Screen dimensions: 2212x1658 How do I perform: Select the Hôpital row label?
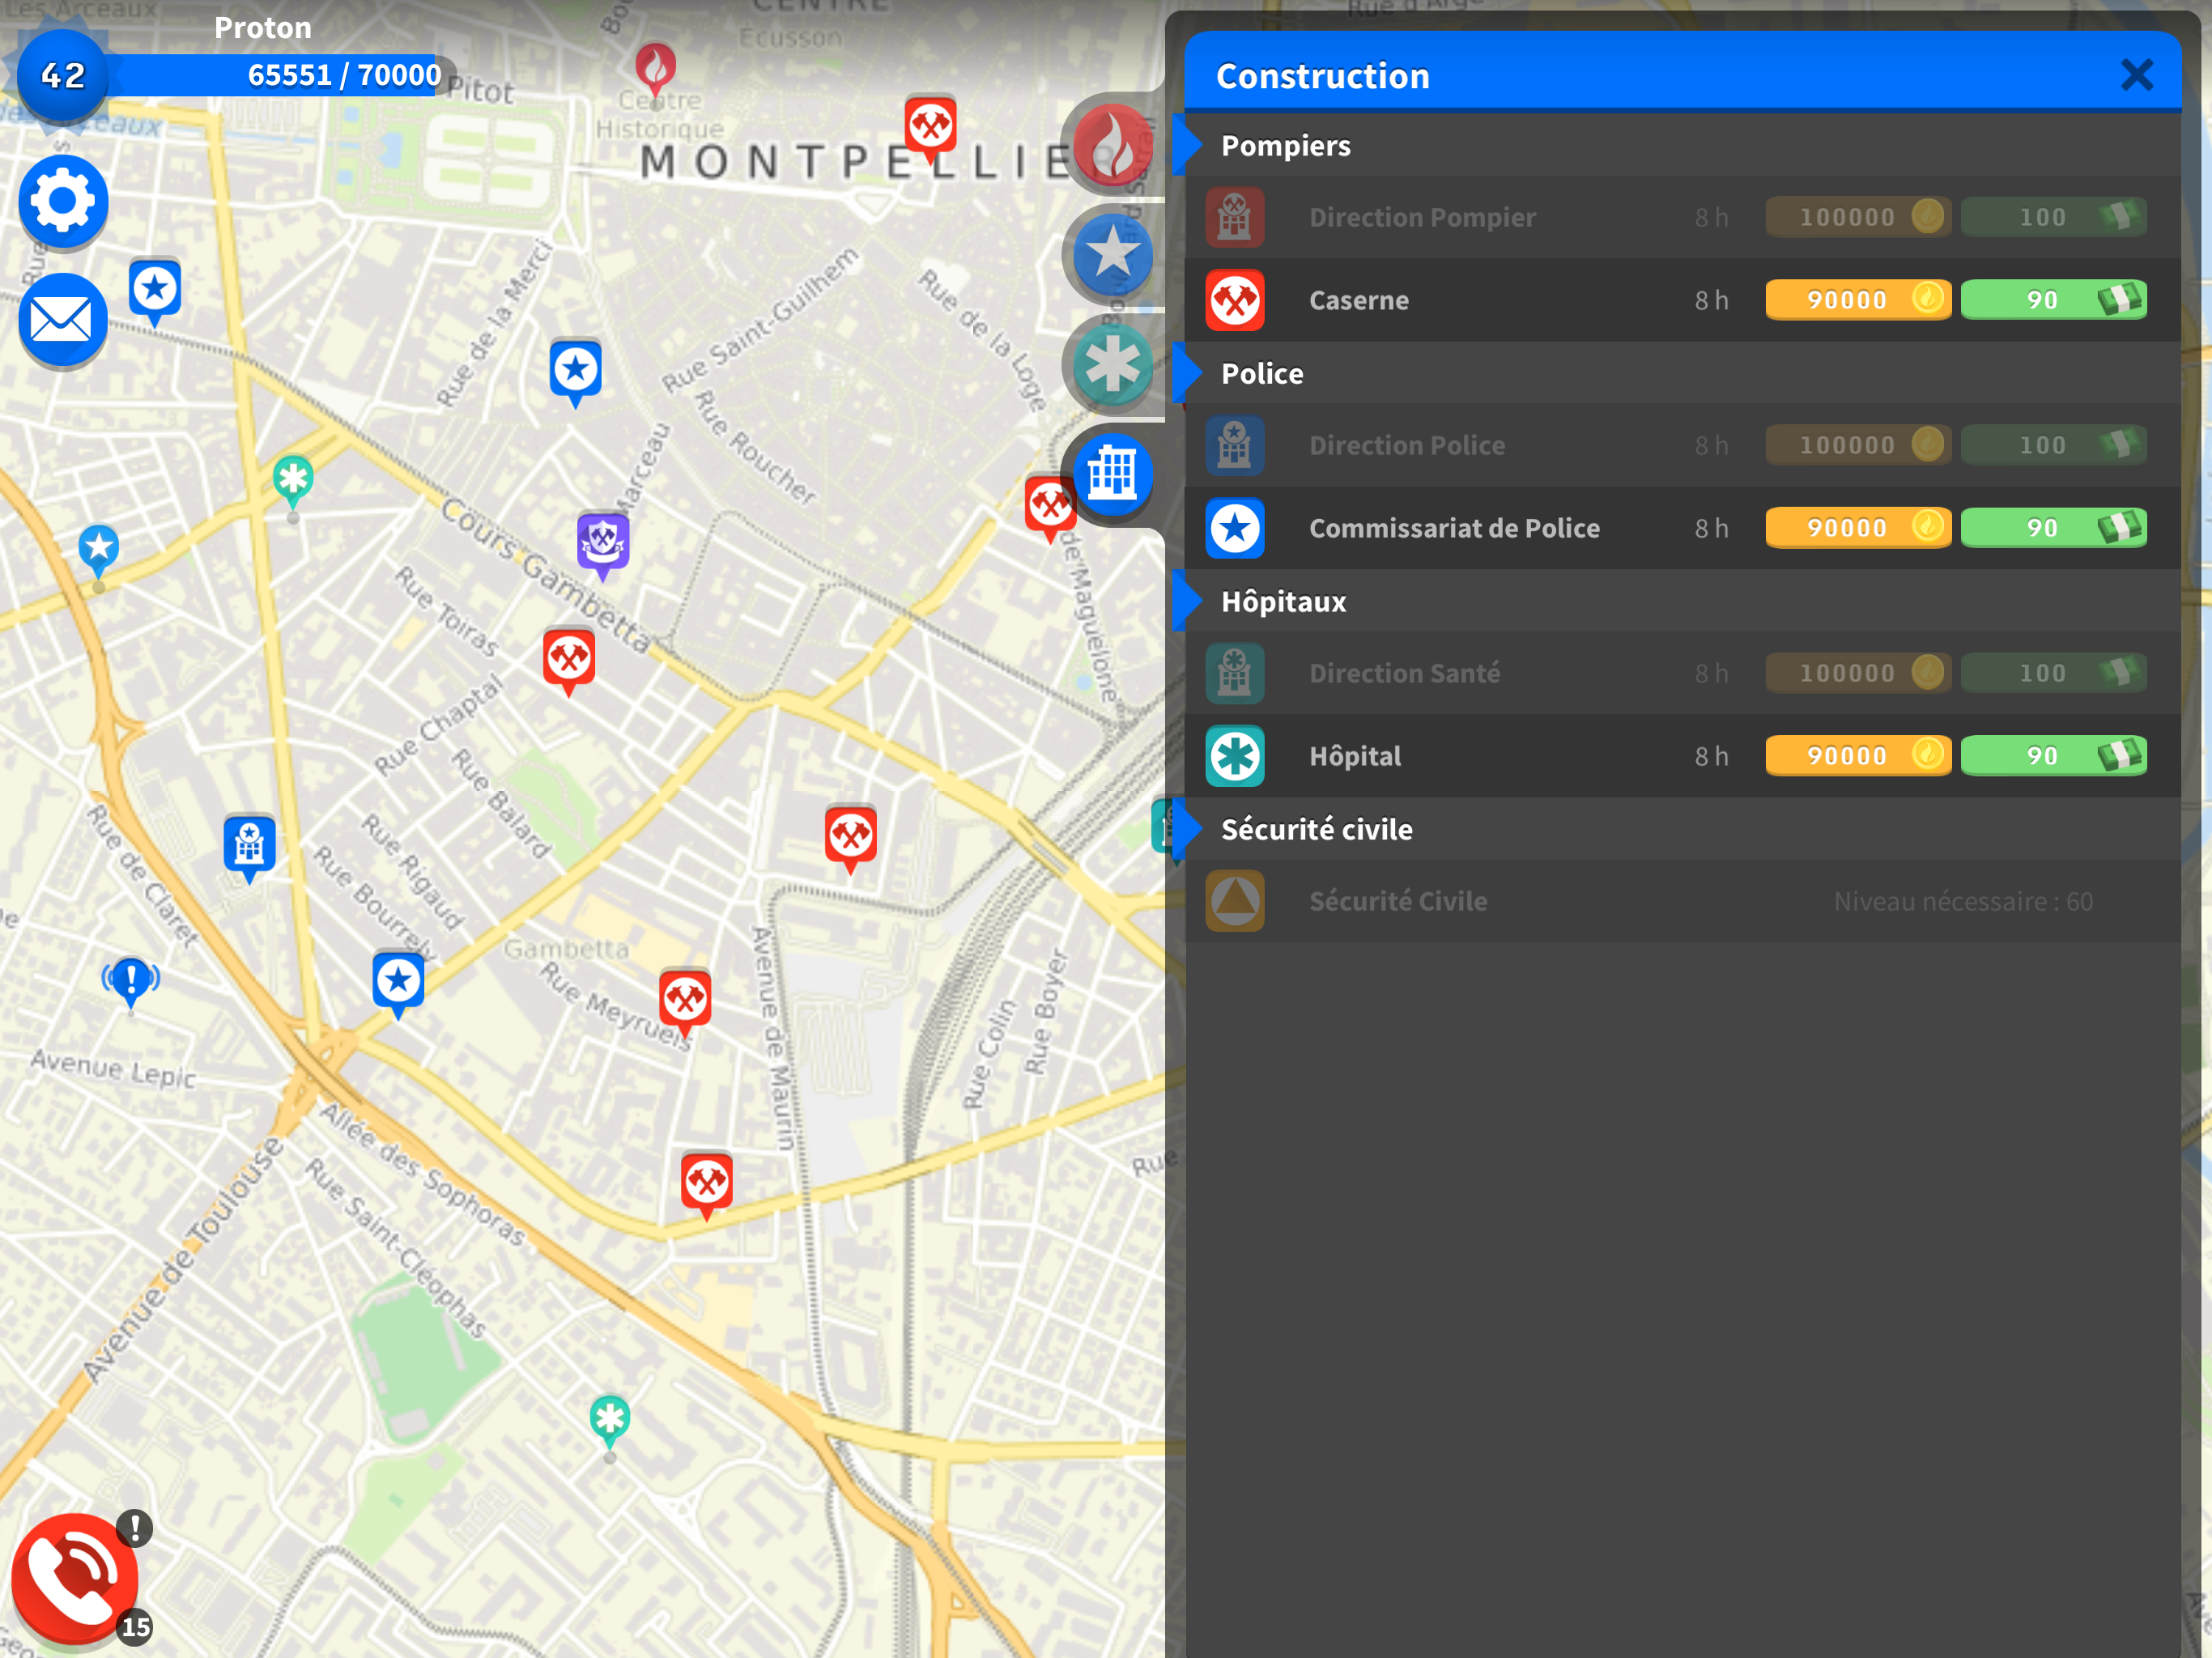1355,756
